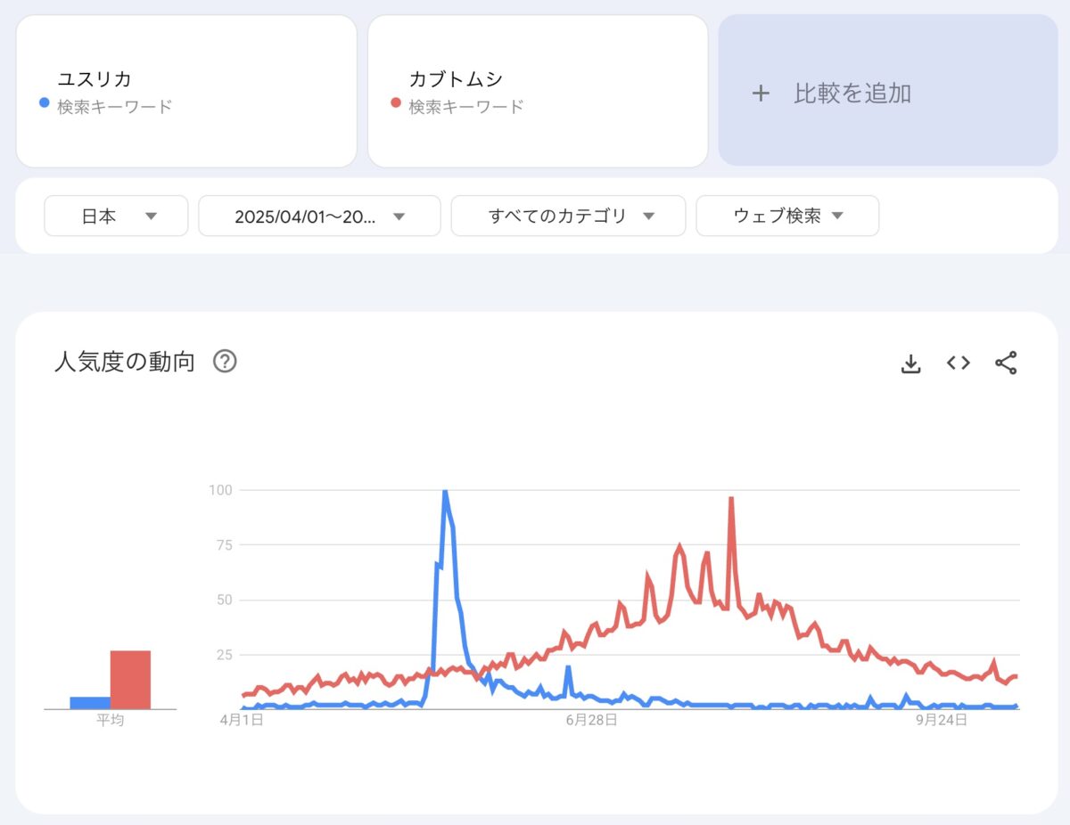The height and width of the screenshot is (825, 1070).
Task: Share the 人気度の動向 chart
Action: (x=1006, y=363)
